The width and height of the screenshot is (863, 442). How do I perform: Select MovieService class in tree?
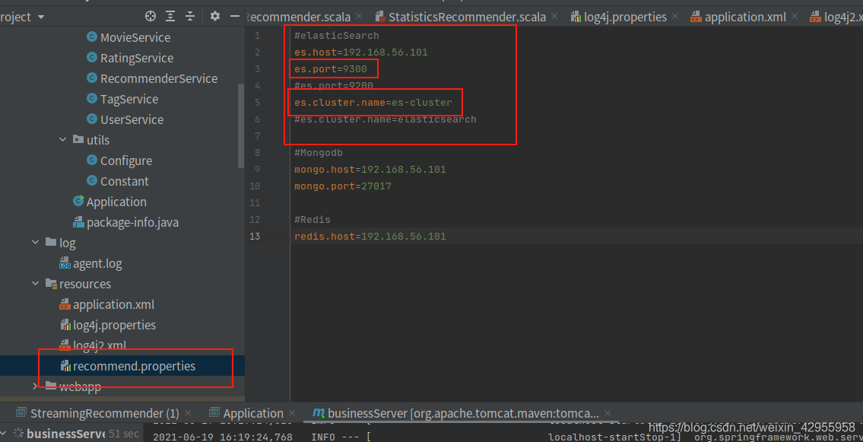(x=135, y=37)
